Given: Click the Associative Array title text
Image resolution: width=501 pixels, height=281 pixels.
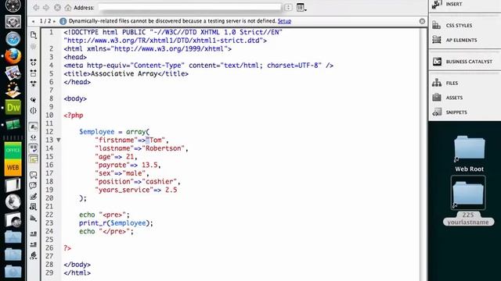Looking at the screenshot, I should point(124,73).
